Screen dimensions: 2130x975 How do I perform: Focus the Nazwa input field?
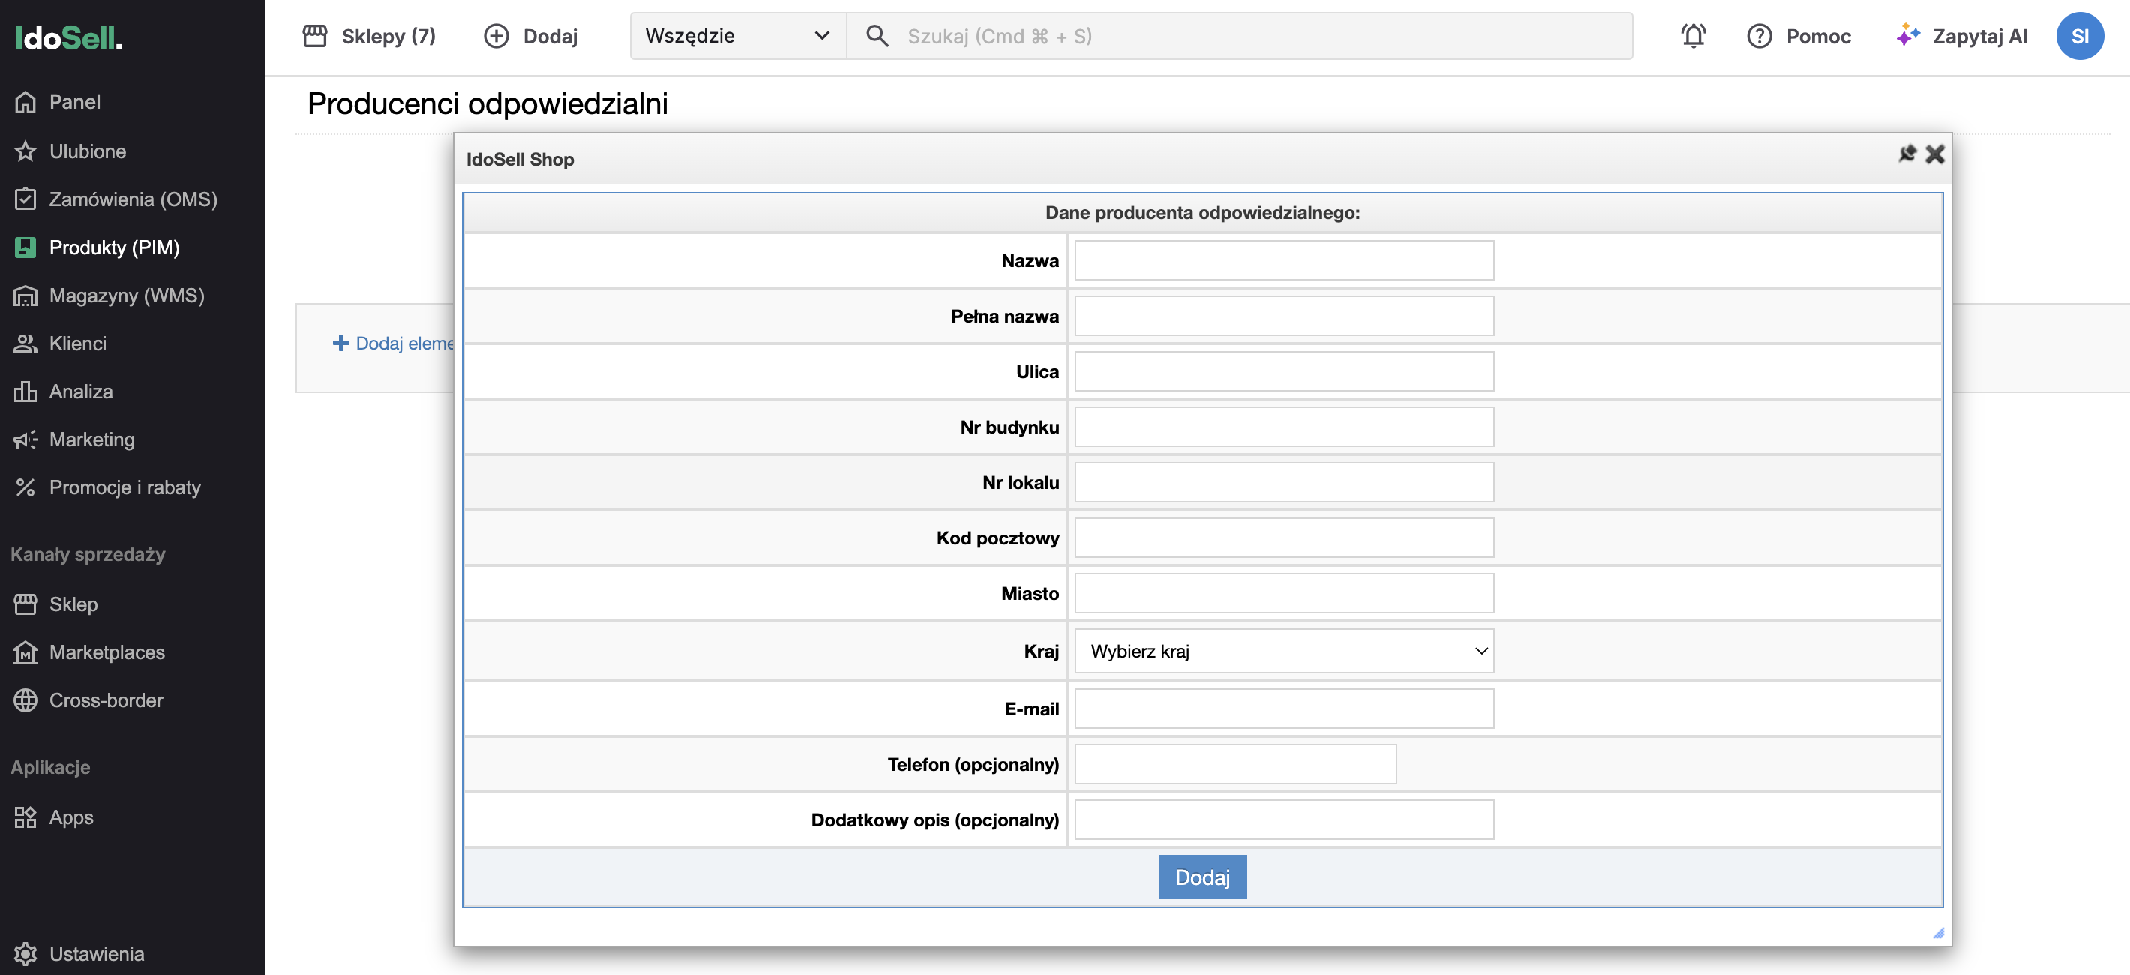click(1284, 260)
